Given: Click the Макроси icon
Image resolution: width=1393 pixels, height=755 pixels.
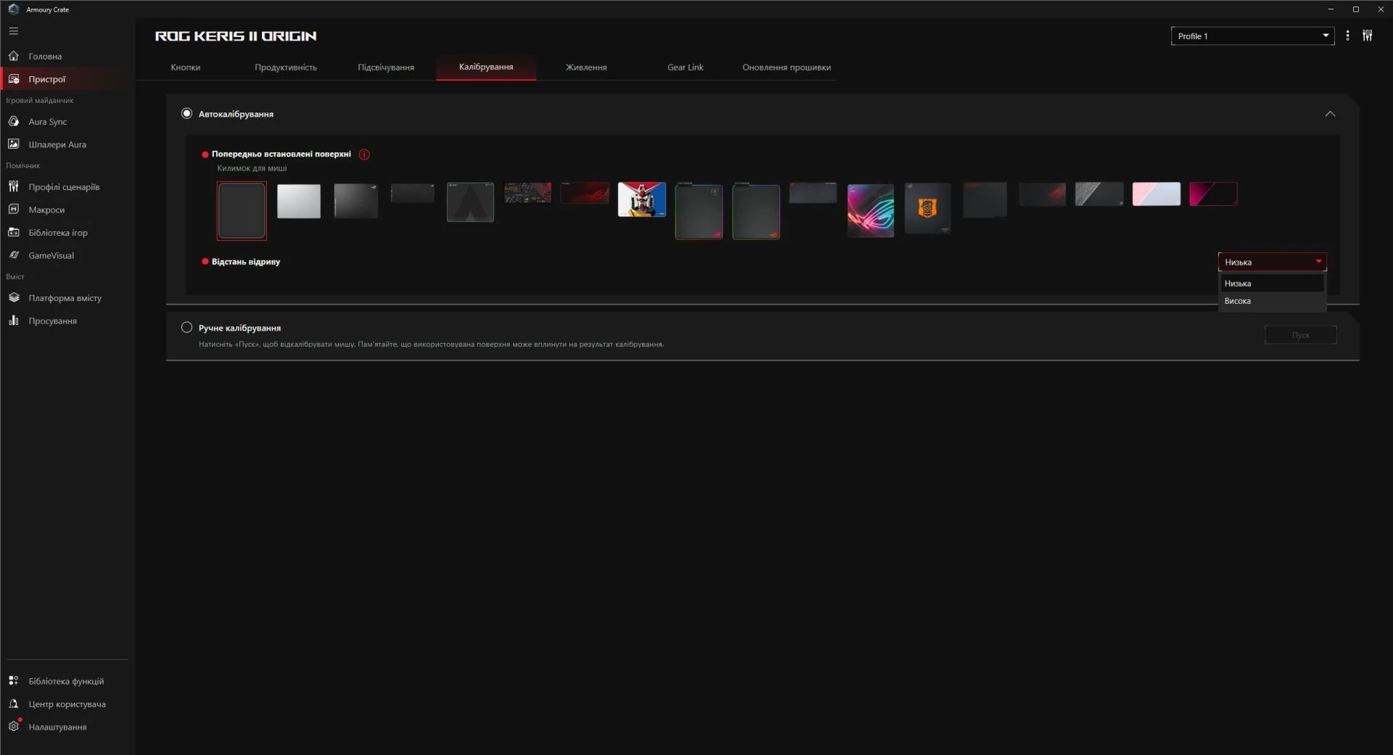Looking at the screenshot, I should pyautogui.click(x=14, y=210).
